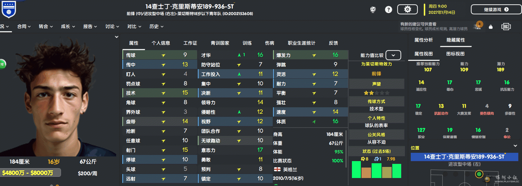Click the help question mark icon

tap(389, 10)
